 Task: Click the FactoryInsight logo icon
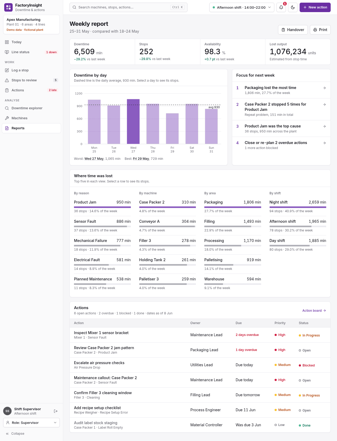8,7
